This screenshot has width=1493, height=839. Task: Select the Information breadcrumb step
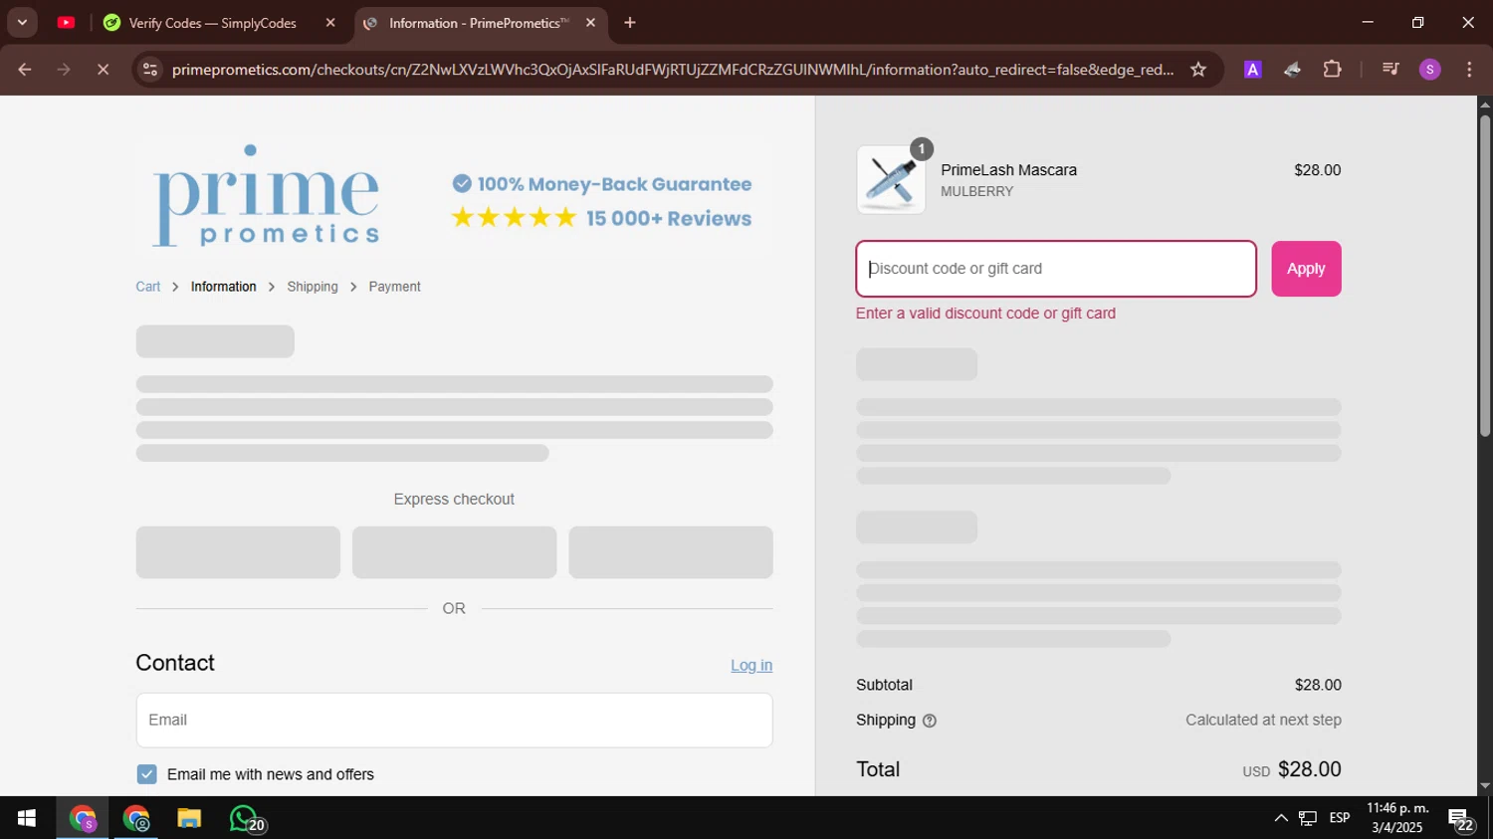pyautogui.click(x=223, y=287)
